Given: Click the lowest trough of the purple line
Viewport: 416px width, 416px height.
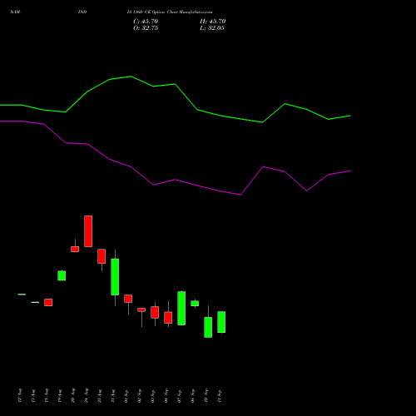Looking at the screenshot, I should (x=240, y=195).
